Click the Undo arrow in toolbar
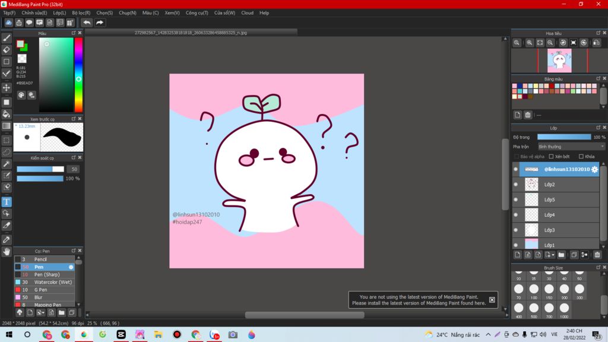The height and width of the screenshot is (342, 608). [x=87, y=23]
